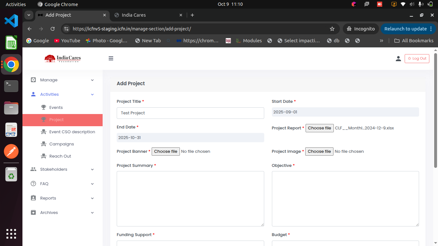
Task: Open the Chrome three-dot menu
Action: point(431,29)
